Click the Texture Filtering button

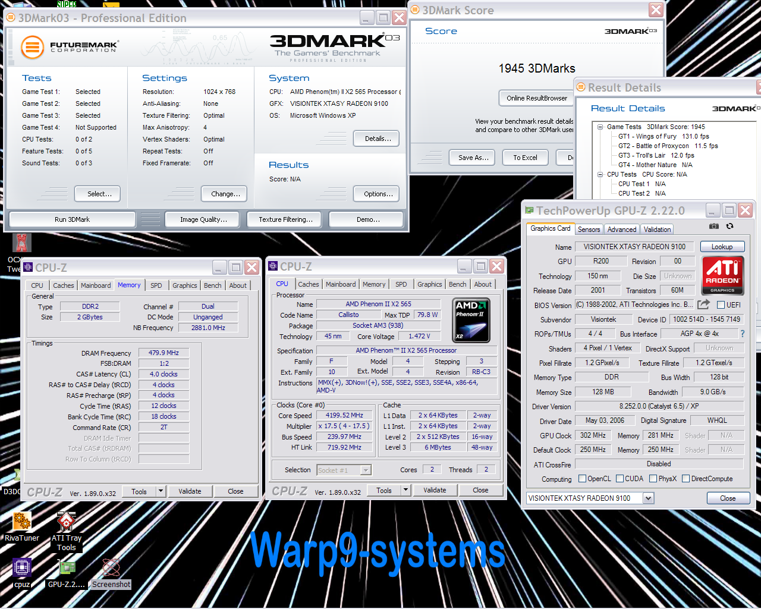[x=285, y=219]
